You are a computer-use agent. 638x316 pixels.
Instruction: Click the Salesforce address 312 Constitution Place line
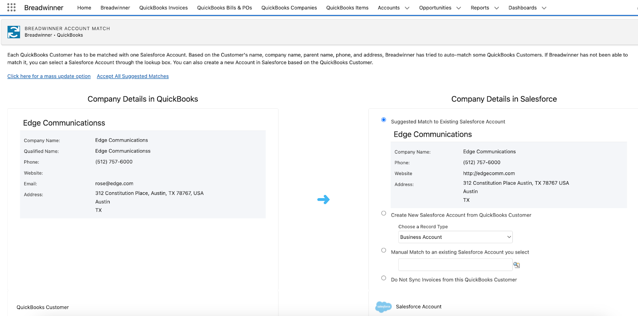[516, 183]
